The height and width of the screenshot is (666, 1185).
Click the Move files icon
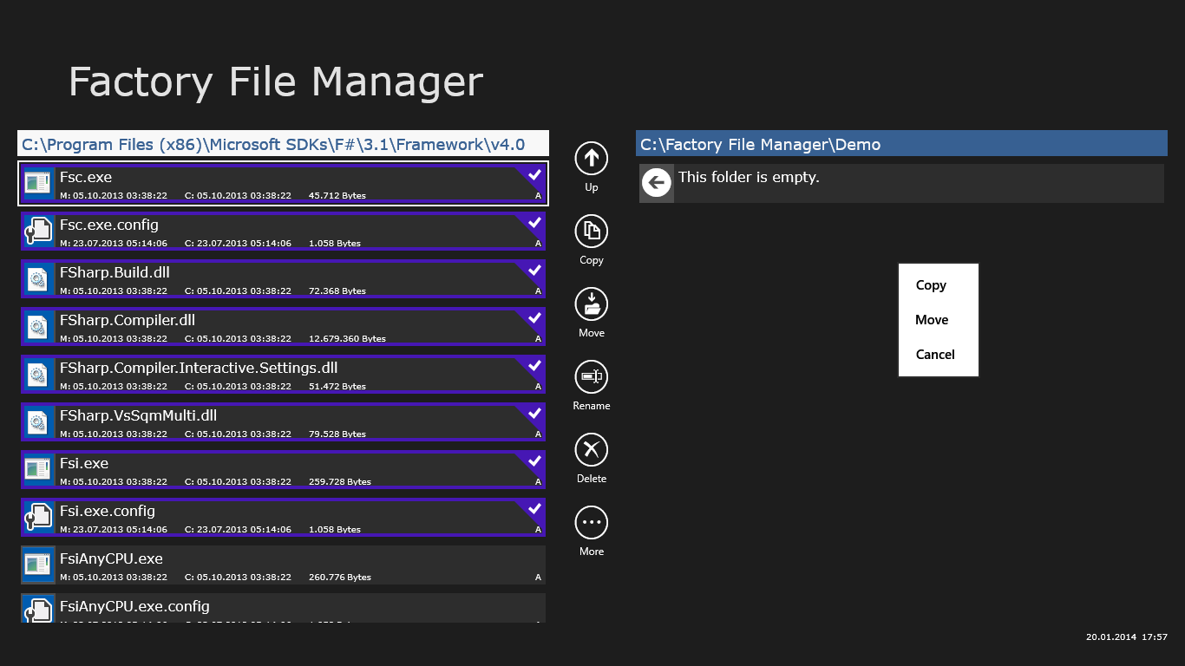click(592, 304)
